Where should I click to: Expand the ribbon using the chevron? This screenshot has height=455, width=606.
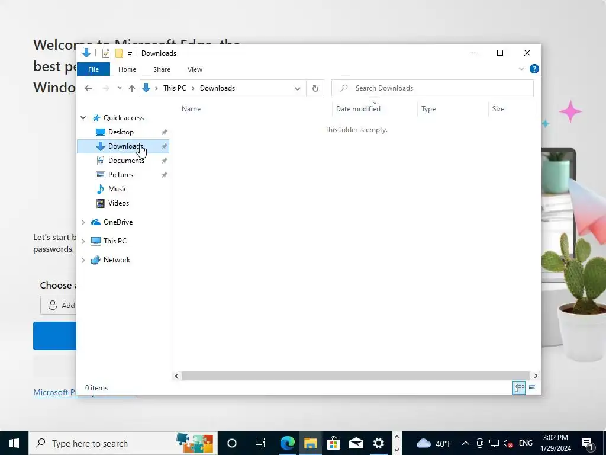[x=521, y=69]
